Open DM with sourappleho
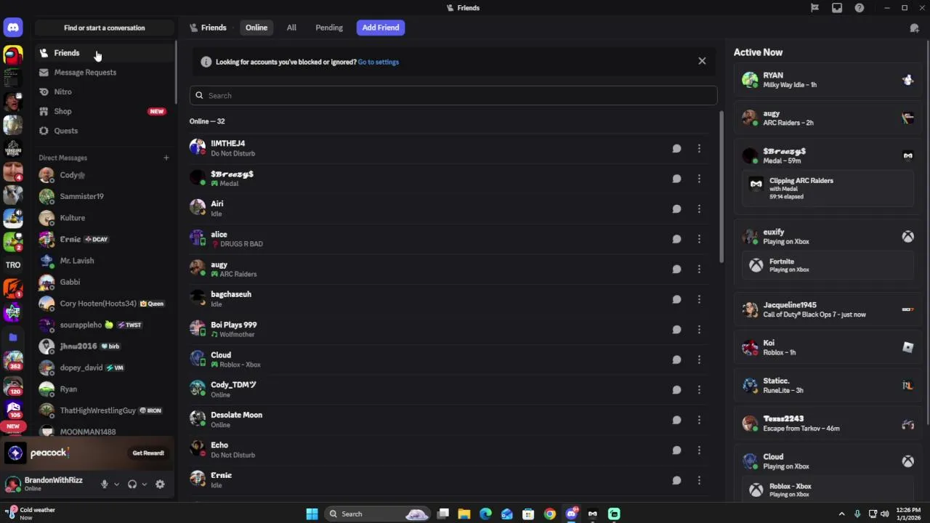This screenshot has width=930, height=523. pyautogui.click(x=105, y=325)
